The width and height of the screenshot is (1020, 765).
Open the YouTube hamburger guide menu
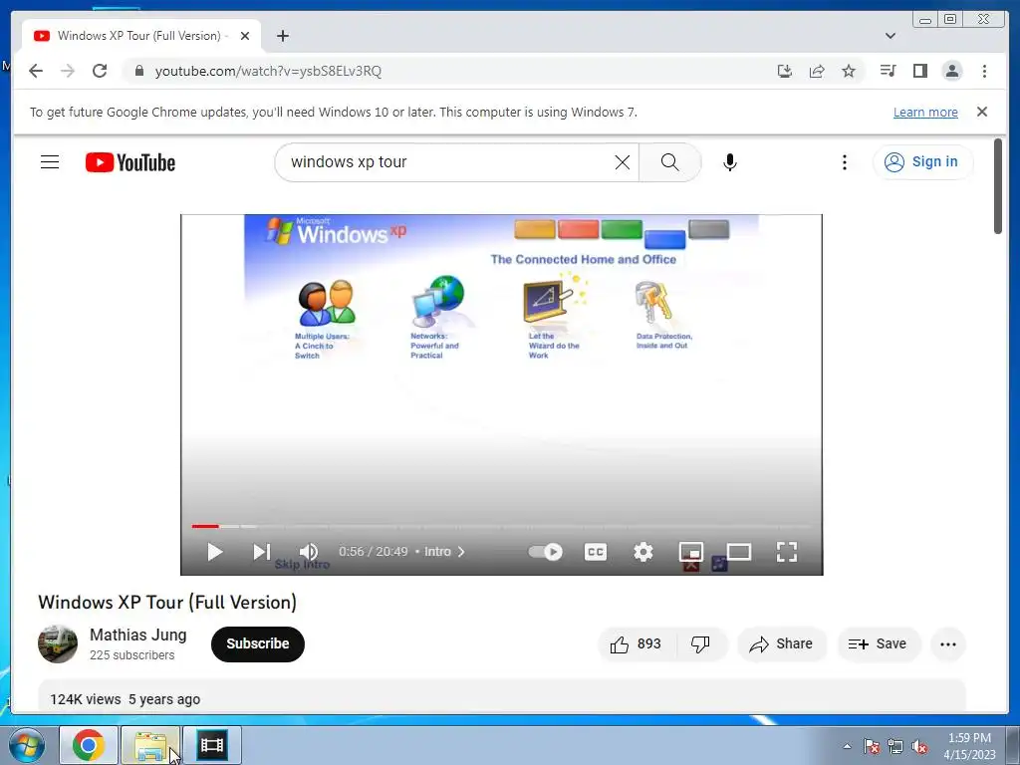(50, 162)
